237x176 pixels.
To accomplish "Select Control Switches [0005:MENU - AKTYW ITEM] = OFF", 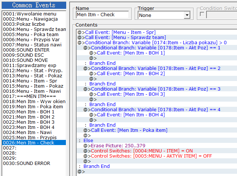I will pyautogui.click(x=157, y=156).
